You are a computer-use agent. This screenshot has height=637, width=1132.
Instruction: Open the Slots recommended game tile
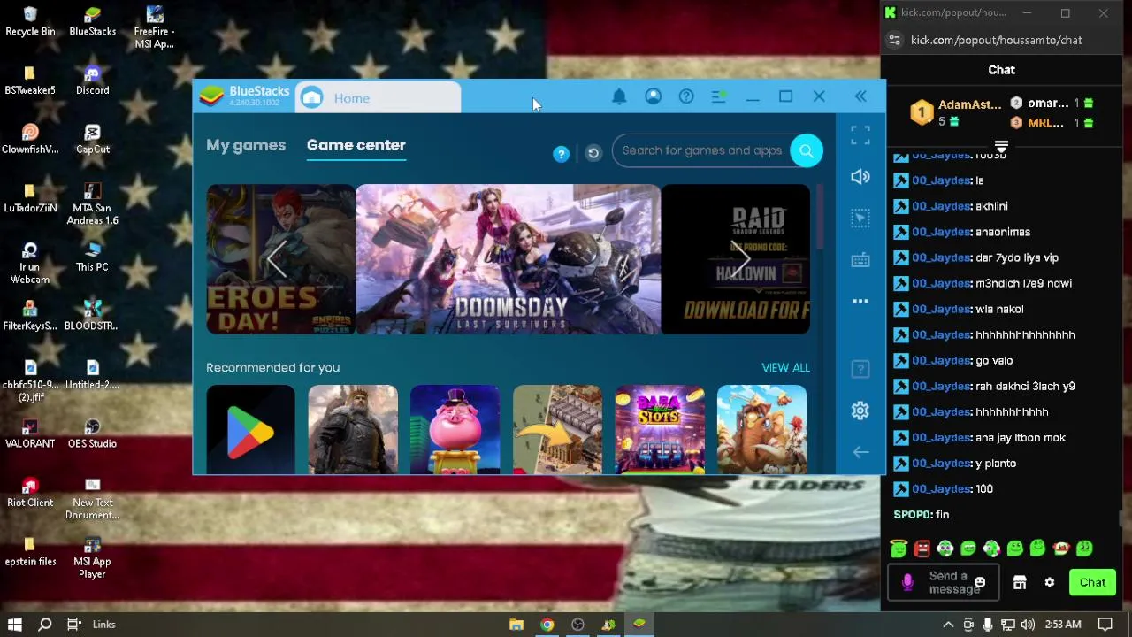660,429
